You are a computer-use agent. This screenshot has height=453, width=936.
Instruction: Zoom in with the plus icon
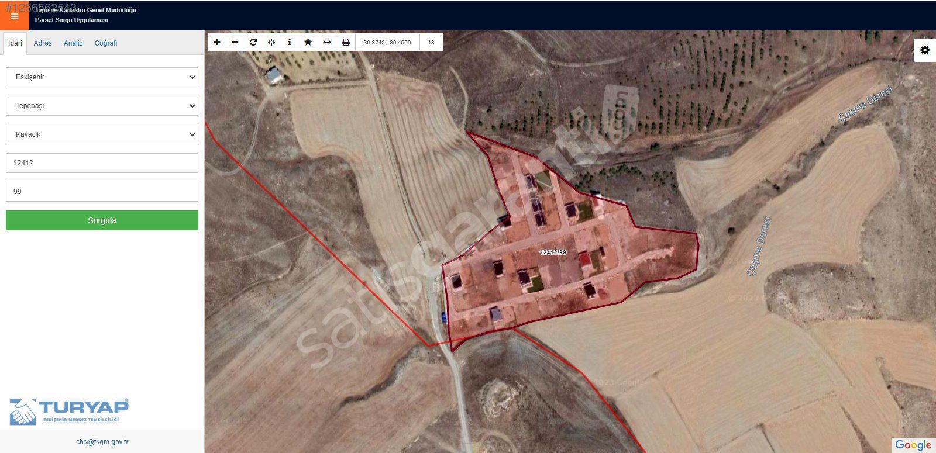[217, 42]
